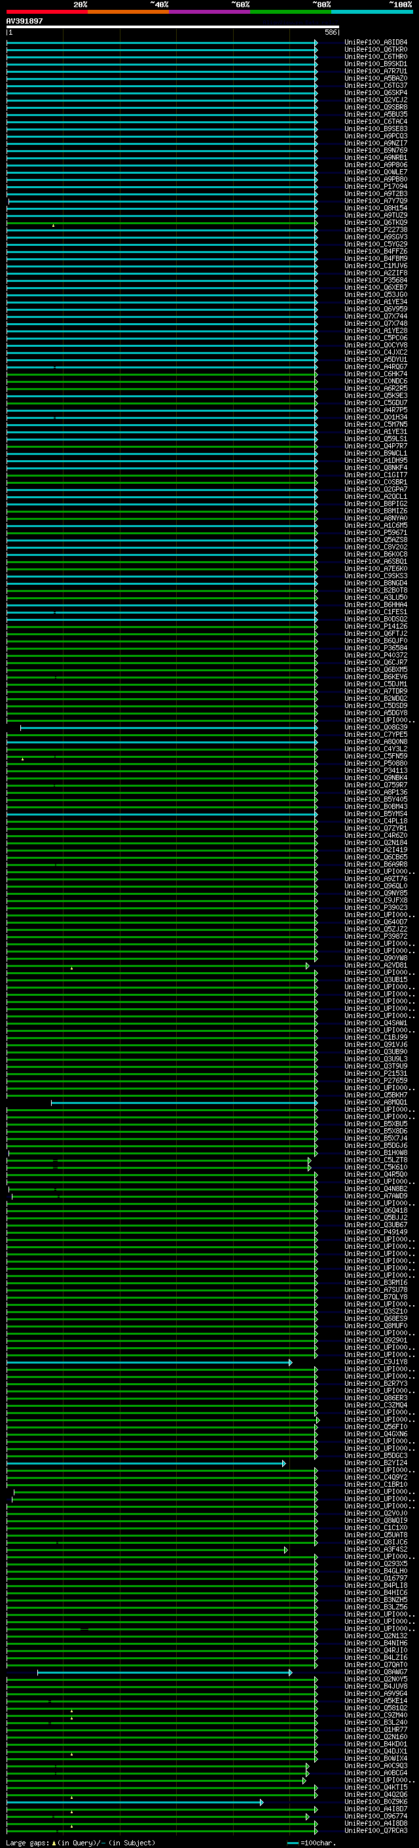Screen dimensions: 419x1848
Task: Open the UniRef100_Q08G39 subject label
Action: pyautogui.click(x=375, y=728)
